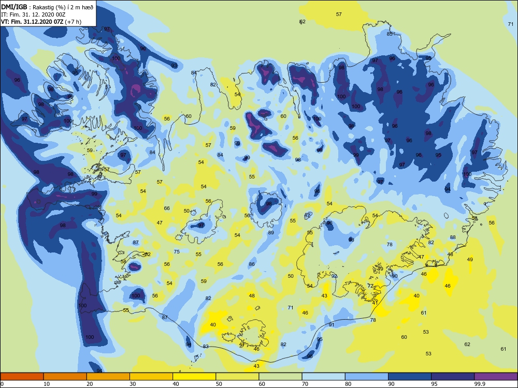
Task: Click the 80–90 medium blue legend swatch
Action: [x=367, y=377]
